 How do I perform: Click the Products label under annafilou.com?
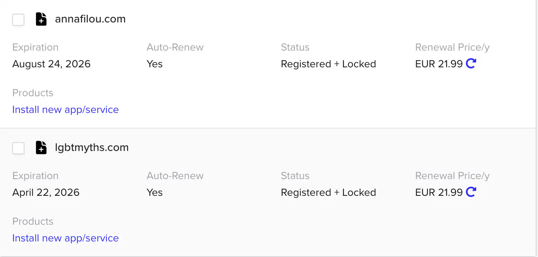click(x=33, y=93)
